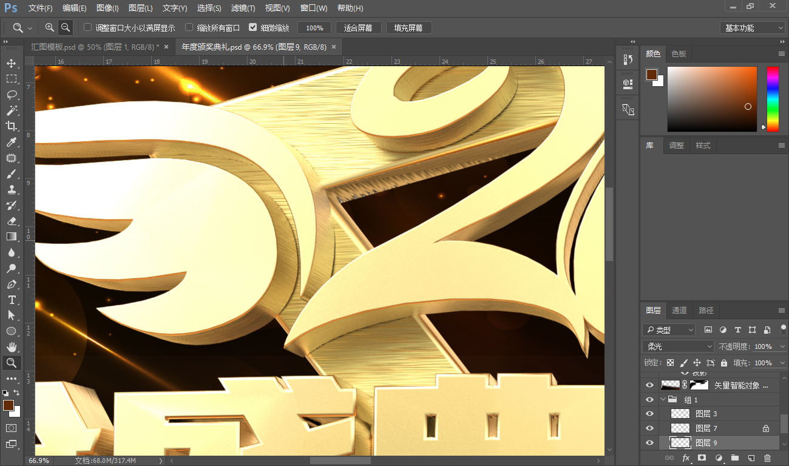
Task: Open the 图层(L) menu
Action: (141, 8)
